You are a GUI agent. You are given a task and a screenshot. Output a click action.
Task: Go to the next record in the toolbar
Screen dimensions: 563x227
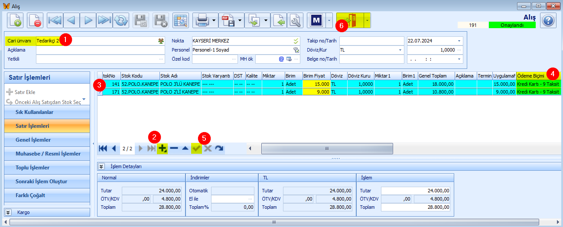click(88, 20)
